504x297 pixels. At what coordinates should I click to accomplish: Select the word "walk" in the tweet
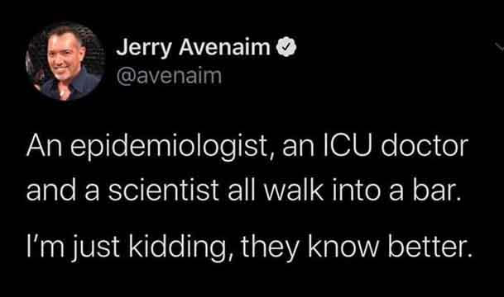pyautogui.click(x=293, y=190)
